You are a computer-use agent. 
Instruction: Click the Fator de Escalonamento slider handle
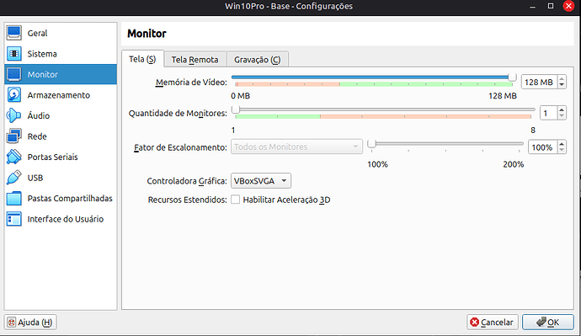point(371,144)
